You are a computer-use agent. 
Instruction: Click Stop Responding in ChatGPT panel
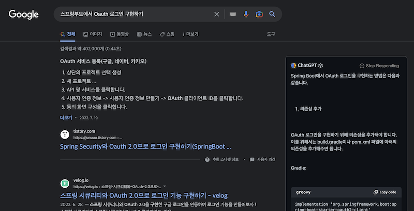click(x=379, y=66)
